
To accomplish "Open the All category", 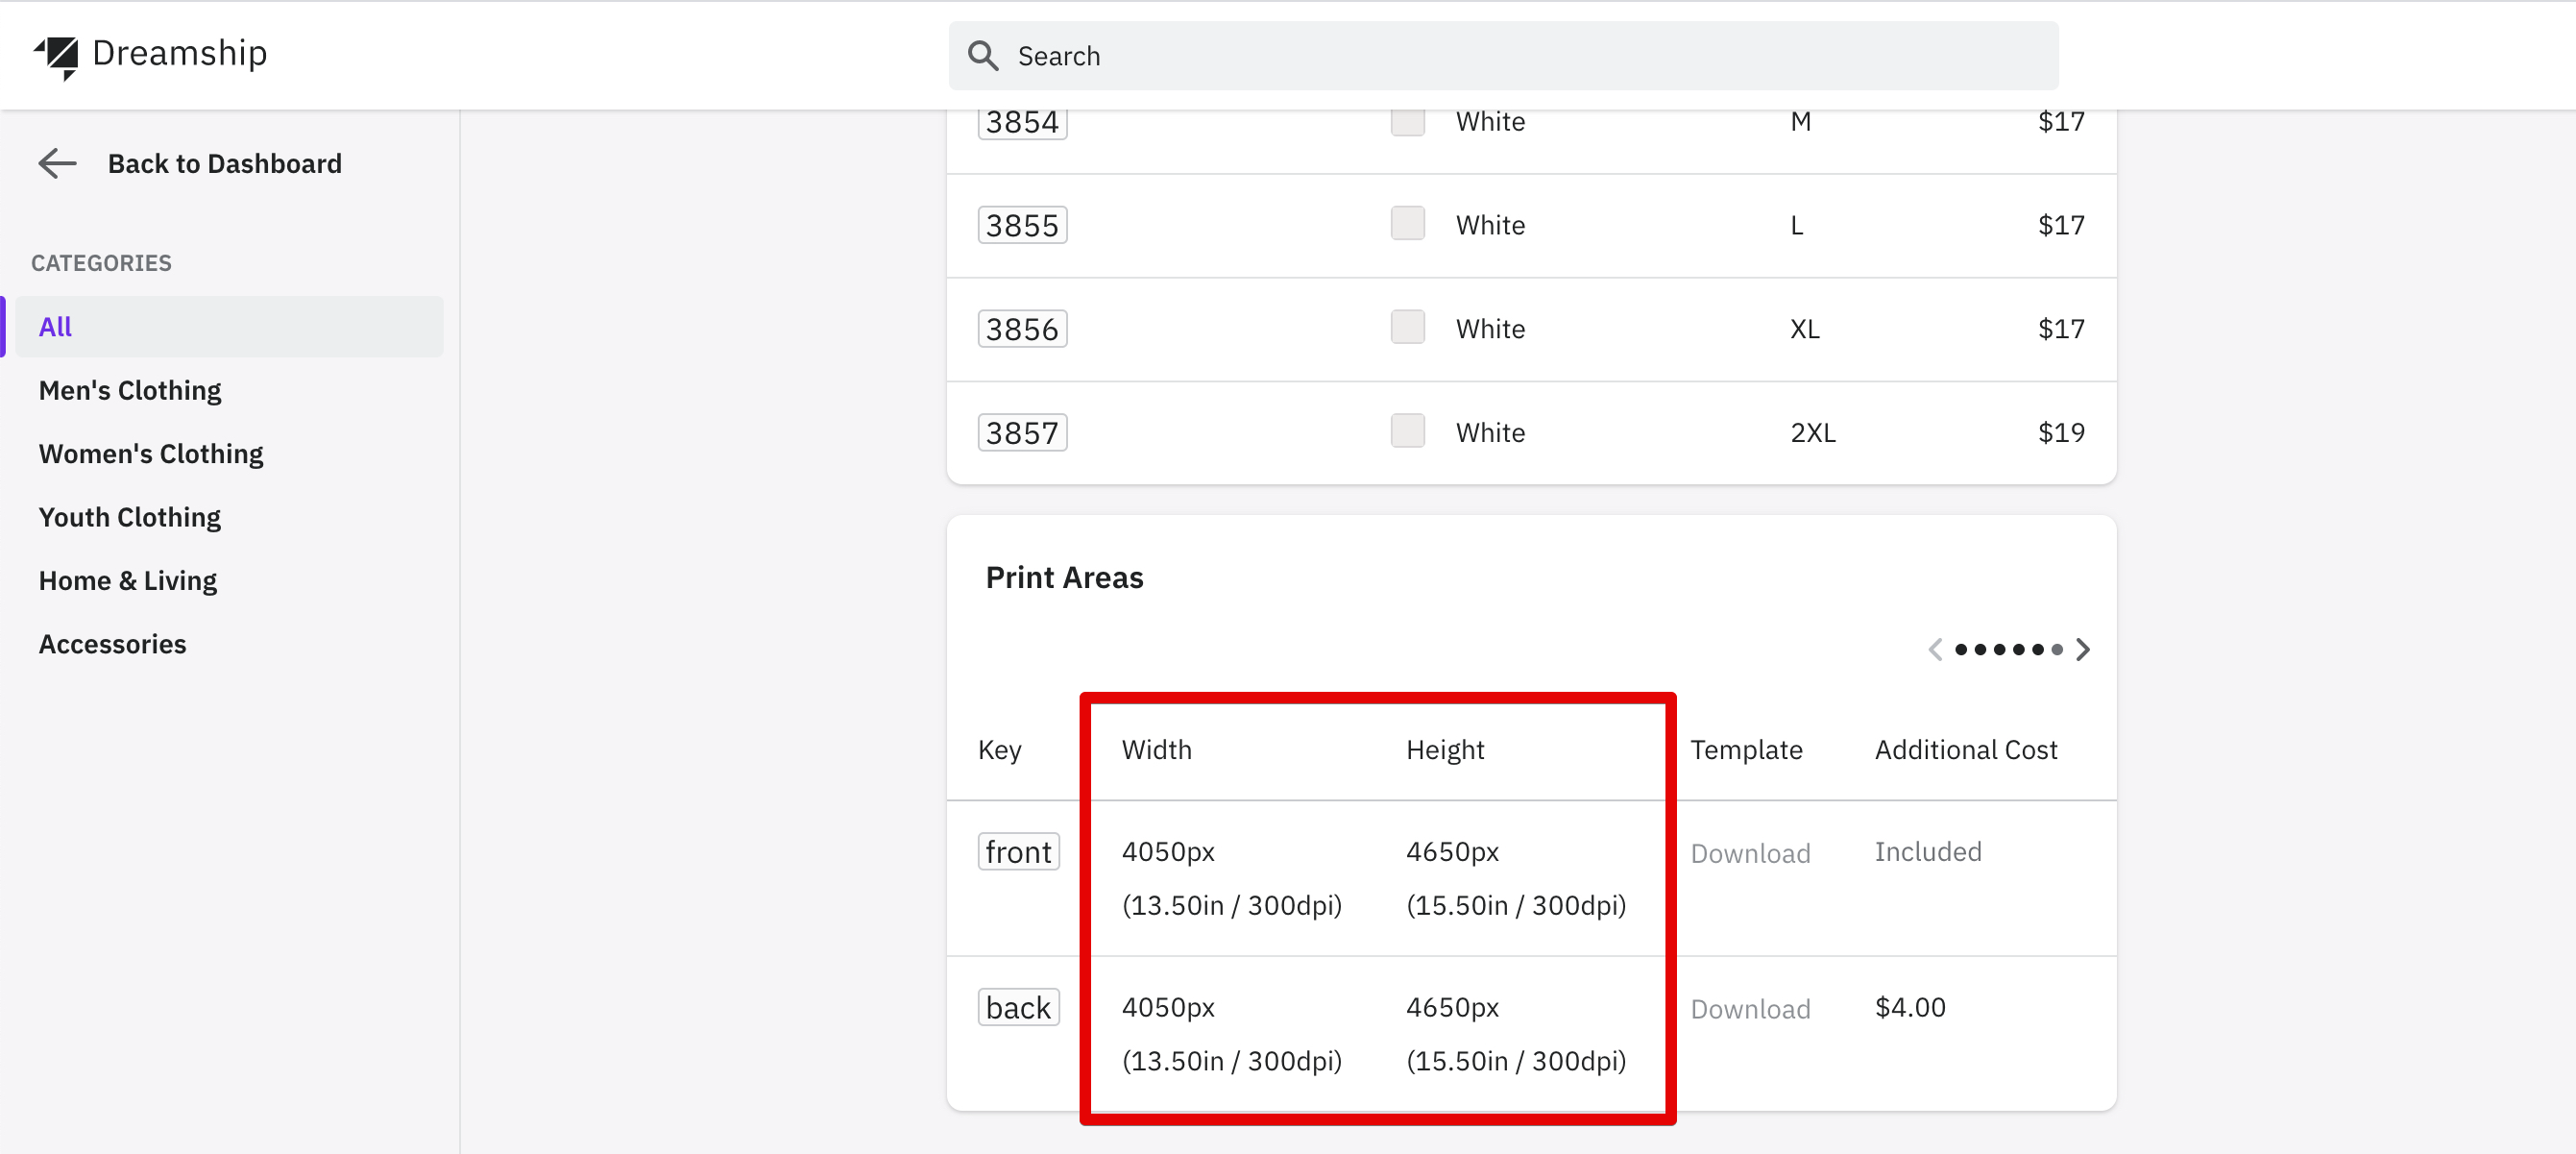I will pyautogui.click(x=56, y=327).
